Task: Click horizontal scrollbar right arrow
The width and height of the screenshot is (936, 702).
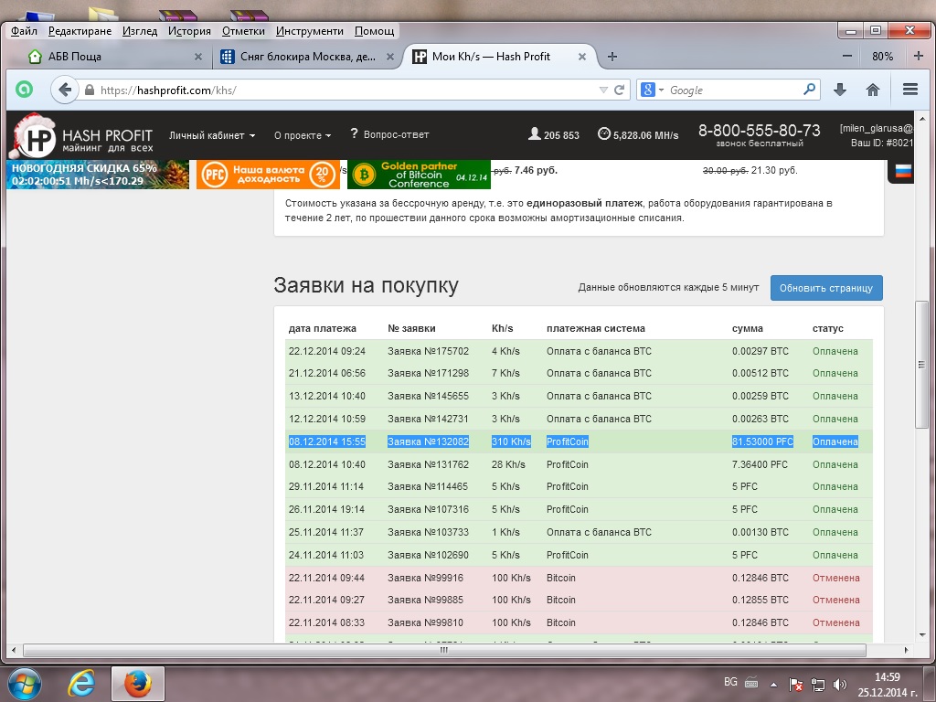Action: click(906, 650)
